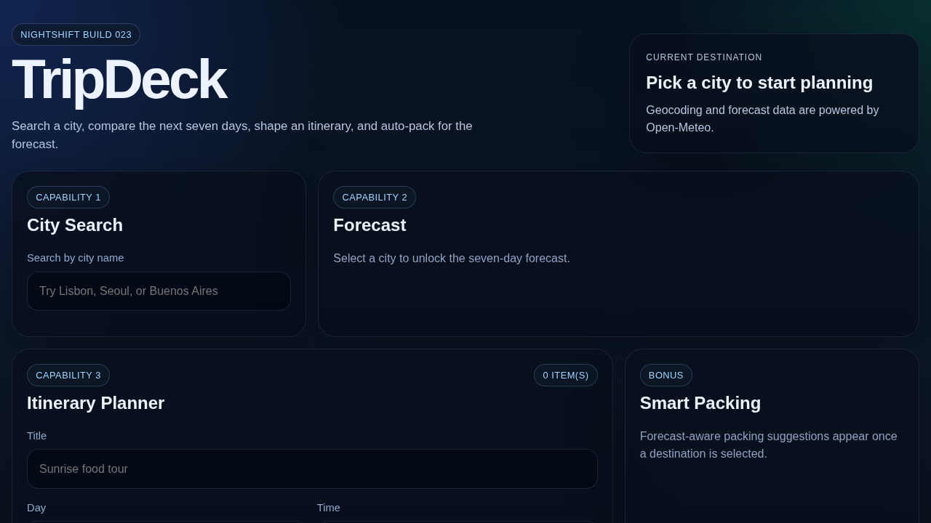Focus the city search input field
This screenshot has width=931, height=523.
[x=159, y=291]
